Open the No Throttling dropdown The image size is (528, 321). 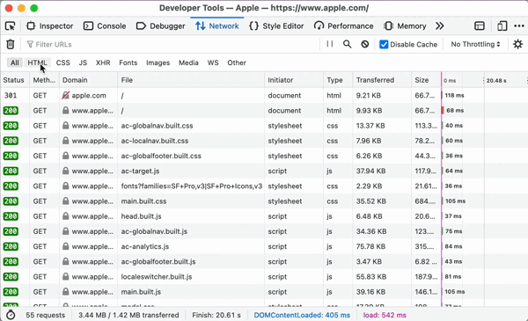point(475,44)
